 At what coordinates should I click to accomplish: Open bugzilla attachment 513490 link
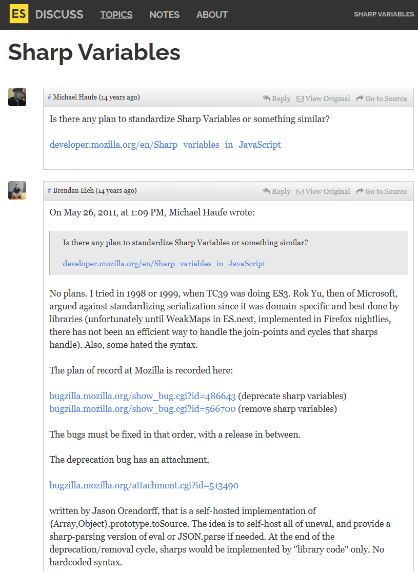[x=144, y=485]
